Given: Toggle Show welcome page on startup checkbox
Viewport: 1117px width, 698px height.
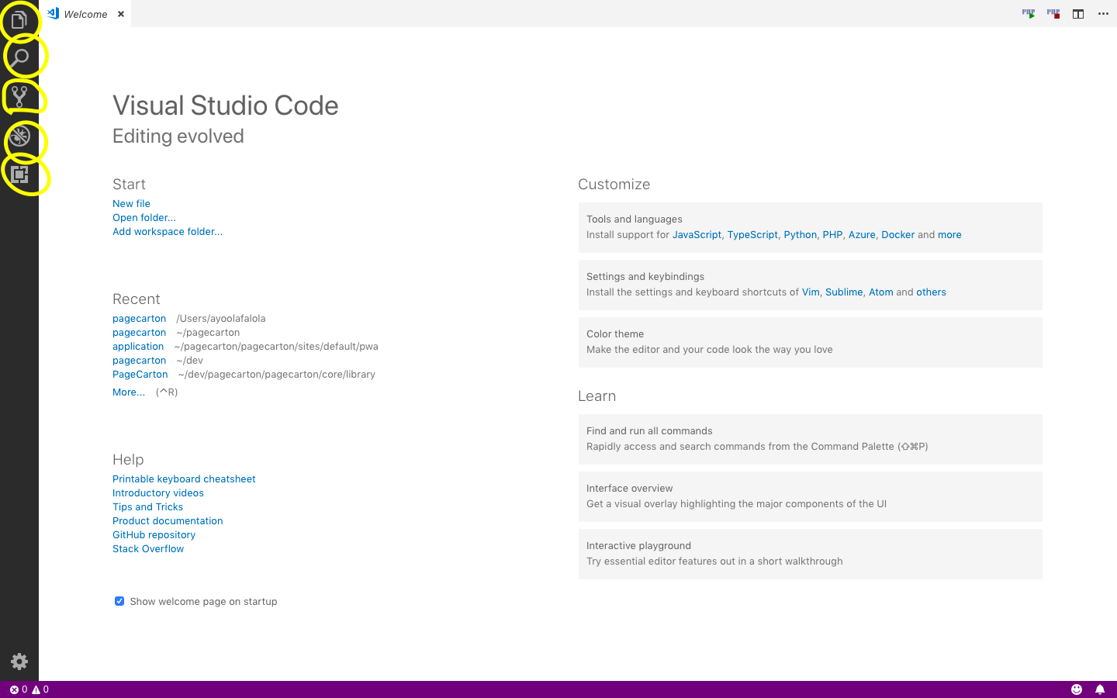Looking at the screenshot, I should click(x=119, y=601).
